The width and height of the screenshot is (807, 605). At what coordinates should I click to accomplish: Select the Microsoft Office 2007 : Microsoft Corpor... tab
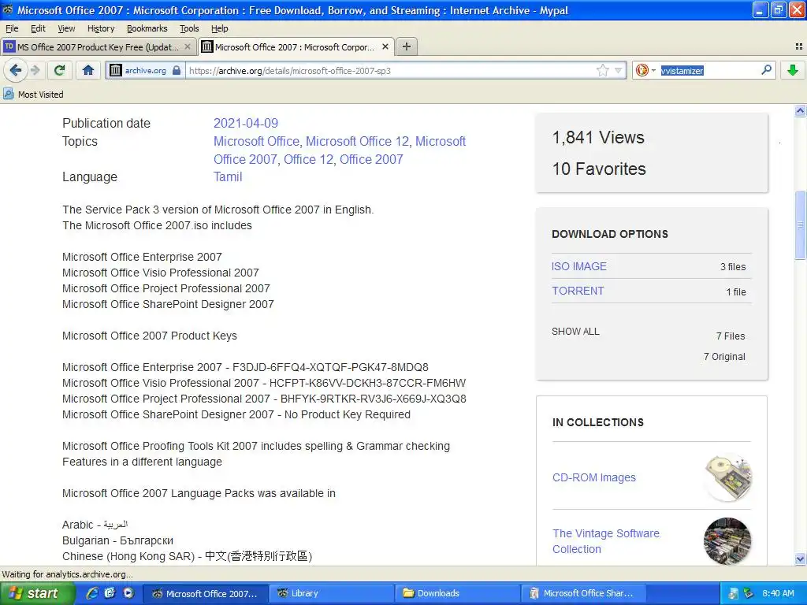(296, 46)
